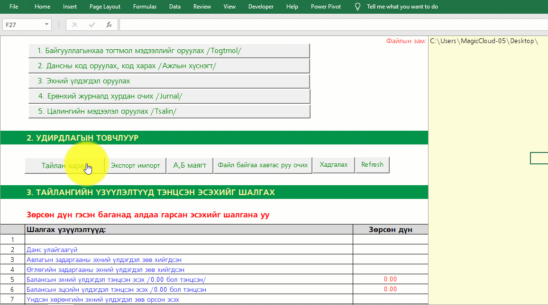Open the File menu
This screenshot has height=305, width=548.
click(14, 7)
